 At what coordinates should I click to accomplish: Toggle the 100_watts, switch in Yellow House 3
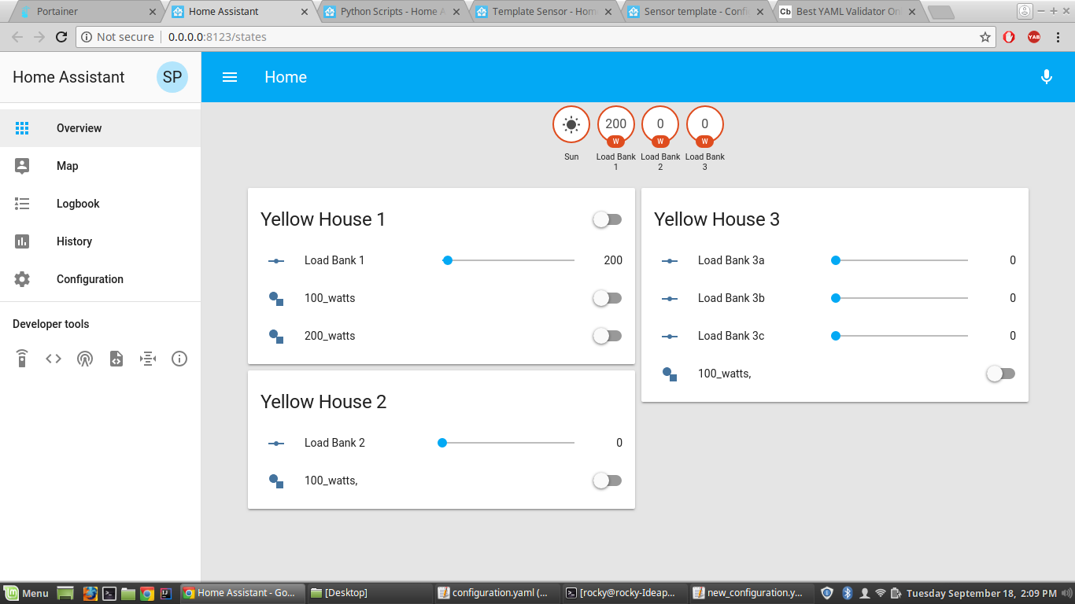coord(1000,374)
